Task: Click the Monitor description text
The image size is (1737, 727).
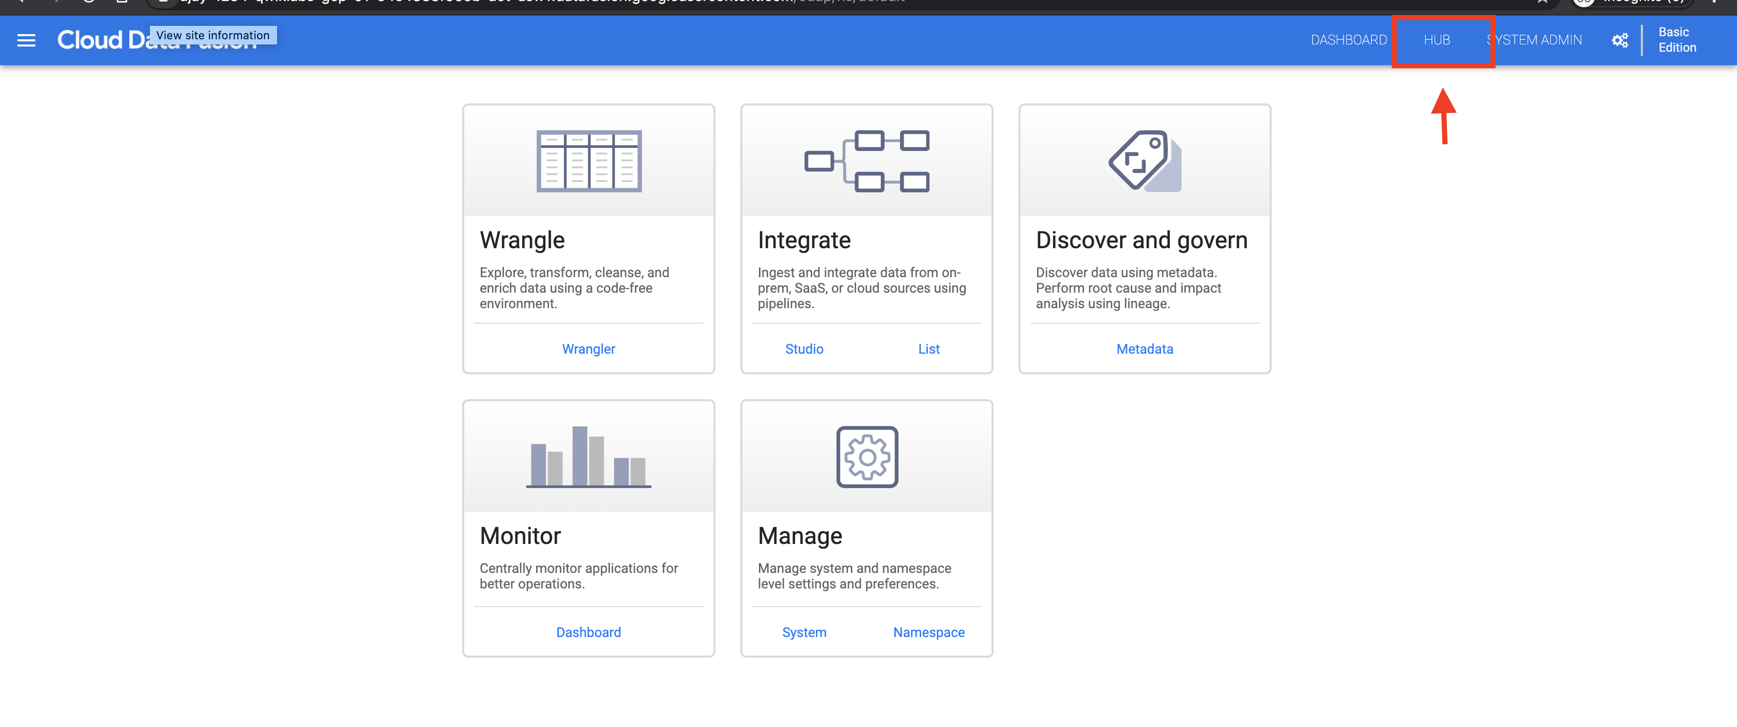Action: tap(578, 576)
